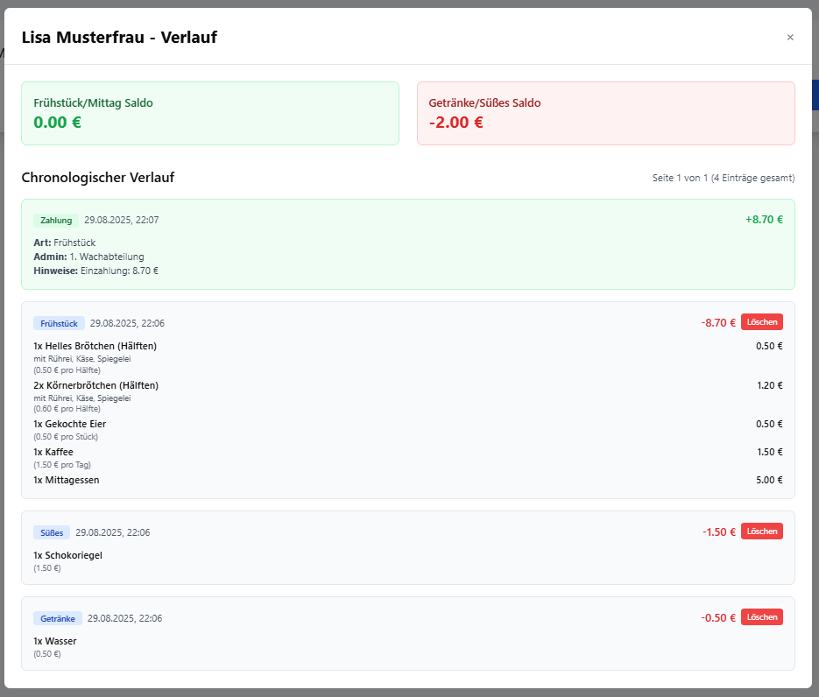The height and width of the screenshot is (697, 819).
Task: Click the green Zahlung badge
Action: (x=56, y=220)
